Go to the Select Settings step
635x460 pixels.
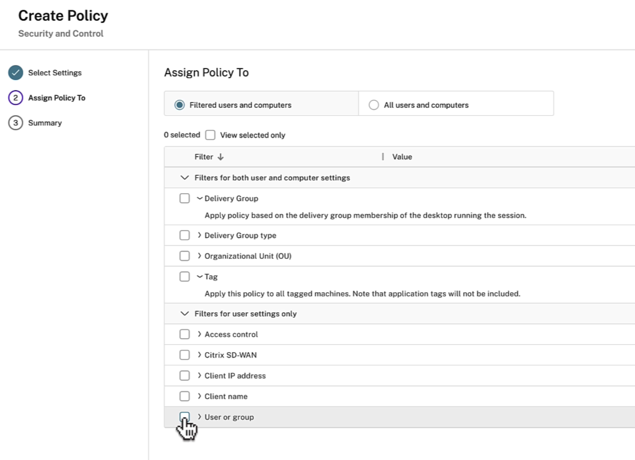point(55,73)
